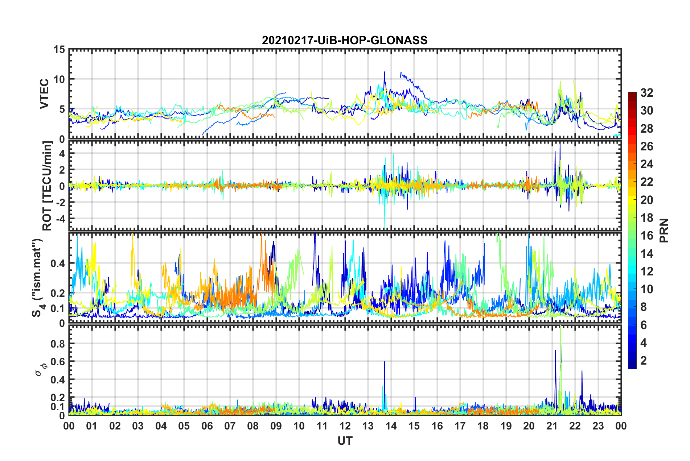Click colorbar tick label 32
Viewport: 690px width, 461px height.
coord(646,93)
